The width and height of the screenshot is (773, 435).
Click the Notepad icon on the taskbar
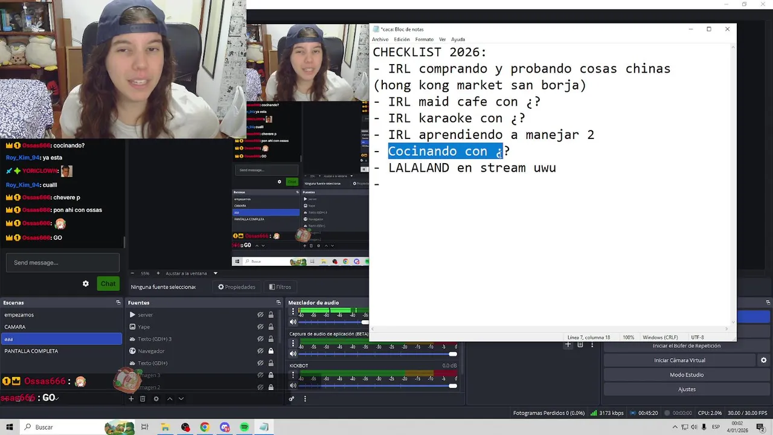[x=264, y=427]
